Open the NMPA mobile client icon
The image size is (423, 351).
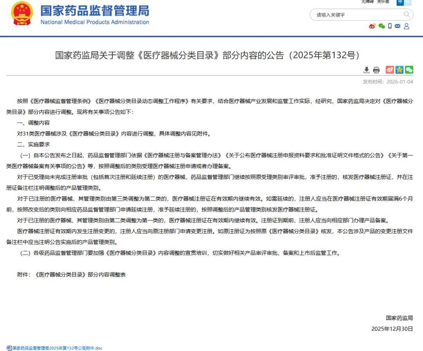[x=390, y=26]
